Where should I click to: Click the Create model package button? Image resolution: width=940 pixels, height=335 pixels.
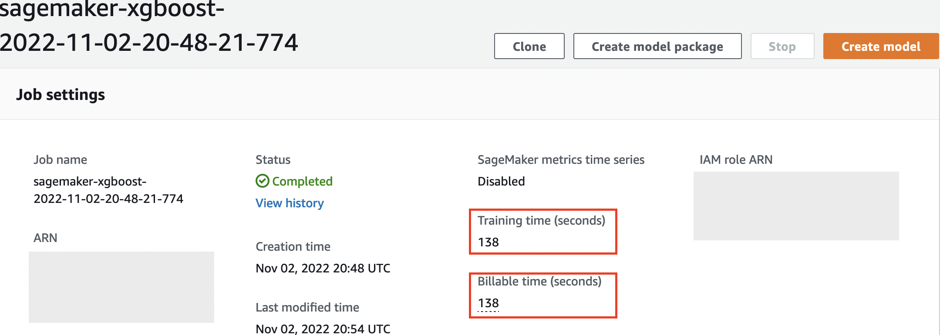(657, 46)
